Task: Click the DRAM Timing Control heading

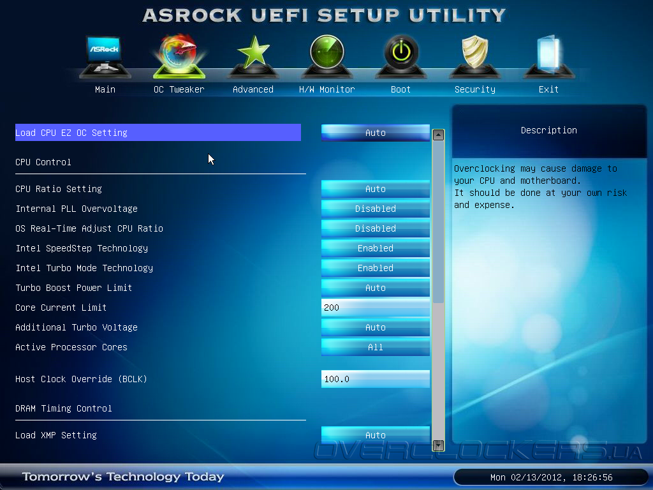Action: [64, 408]
